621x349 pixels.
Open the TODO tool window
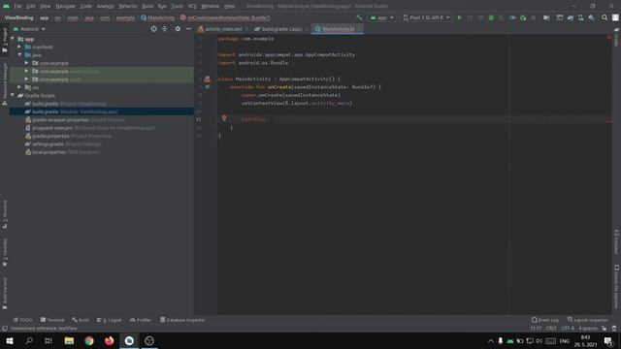click(23, 320)
